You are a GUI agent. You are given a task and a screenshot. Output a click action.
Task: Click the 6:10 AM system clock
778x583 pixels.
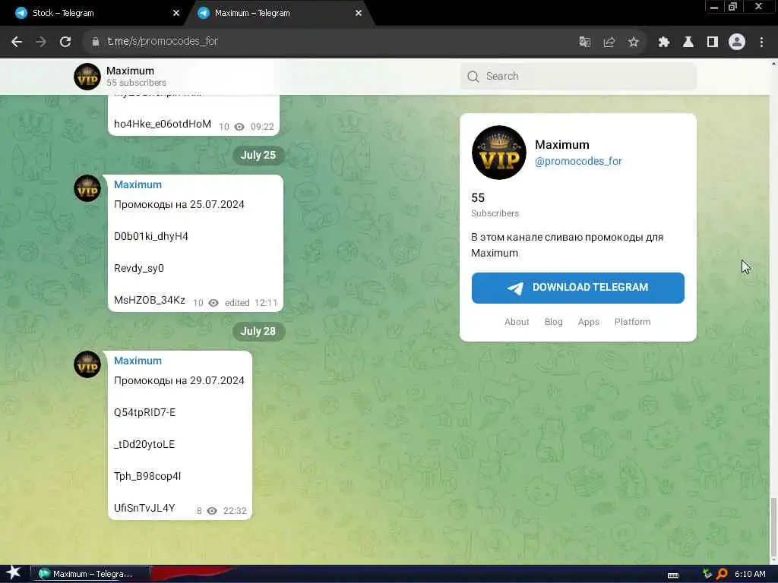pos(750,574)
